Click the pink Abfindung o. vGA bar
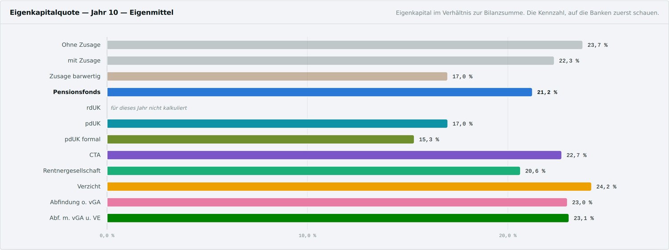 click(x=337, y=202)
